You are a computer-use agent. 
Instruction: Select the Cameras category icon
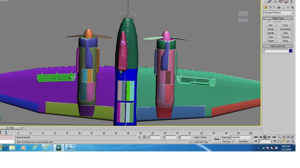coord(279,7)
